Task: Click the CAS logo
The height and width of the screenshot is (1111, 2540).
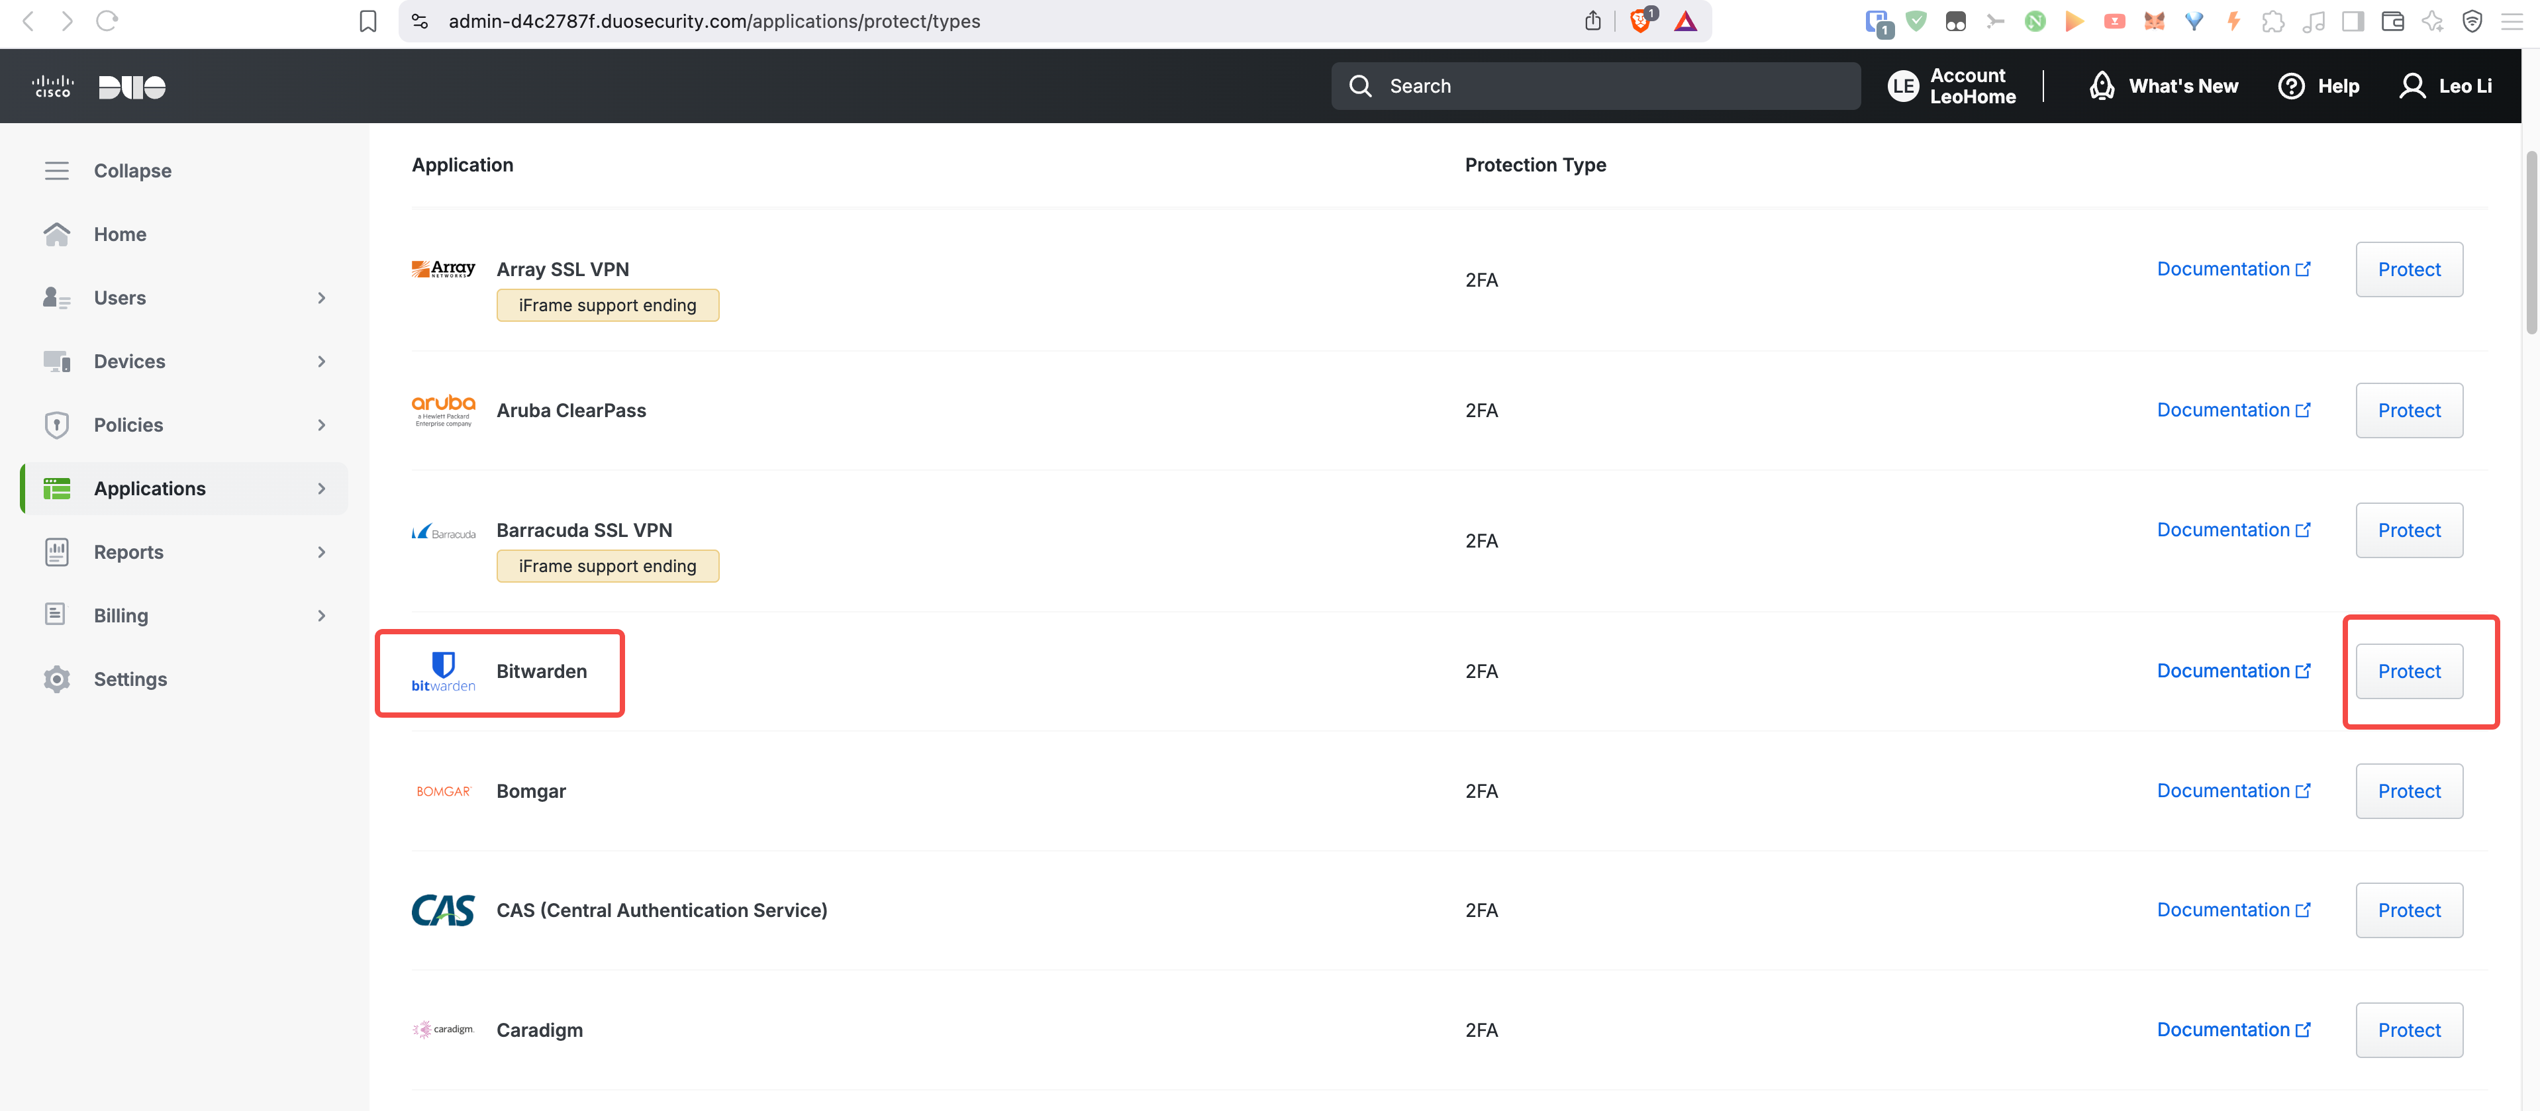Action: click(x=444, y=910)
